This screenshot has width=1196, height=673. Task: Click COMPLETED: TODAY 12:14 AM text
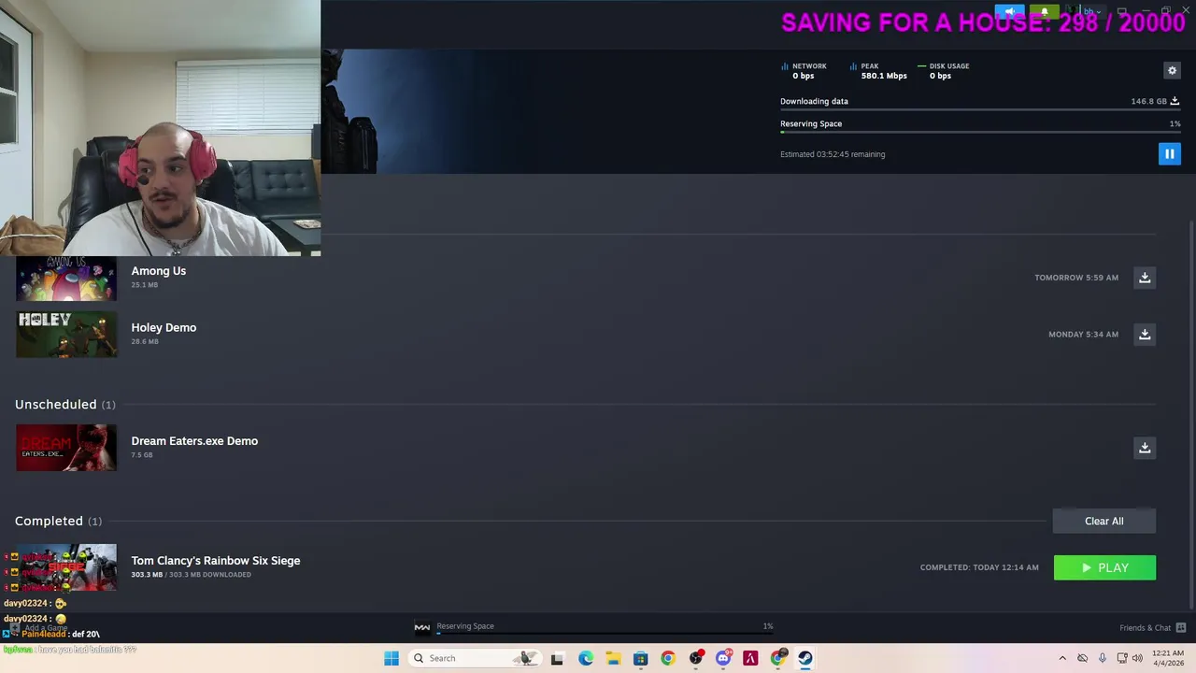[x=979, y=567]
